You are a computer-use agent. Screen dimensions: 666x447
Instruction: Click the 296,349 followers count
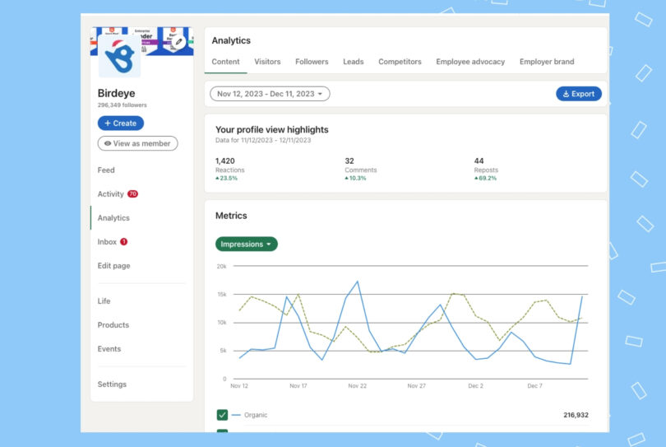pyautogui.click(x=122, y=105)
